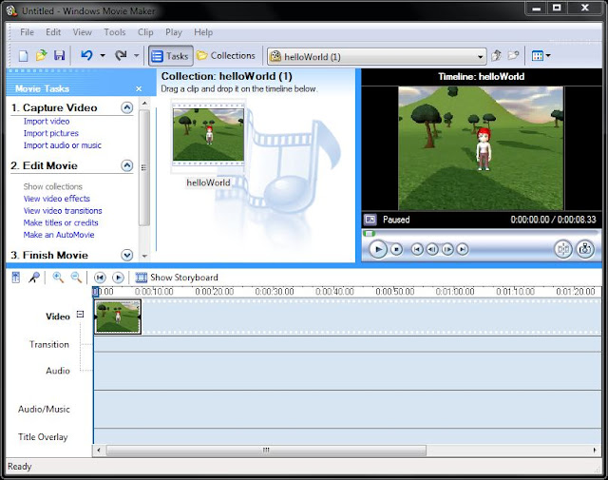Rewind the timeline
The height and width of the screenshot is (480, 608).
[x=100, y=278]
